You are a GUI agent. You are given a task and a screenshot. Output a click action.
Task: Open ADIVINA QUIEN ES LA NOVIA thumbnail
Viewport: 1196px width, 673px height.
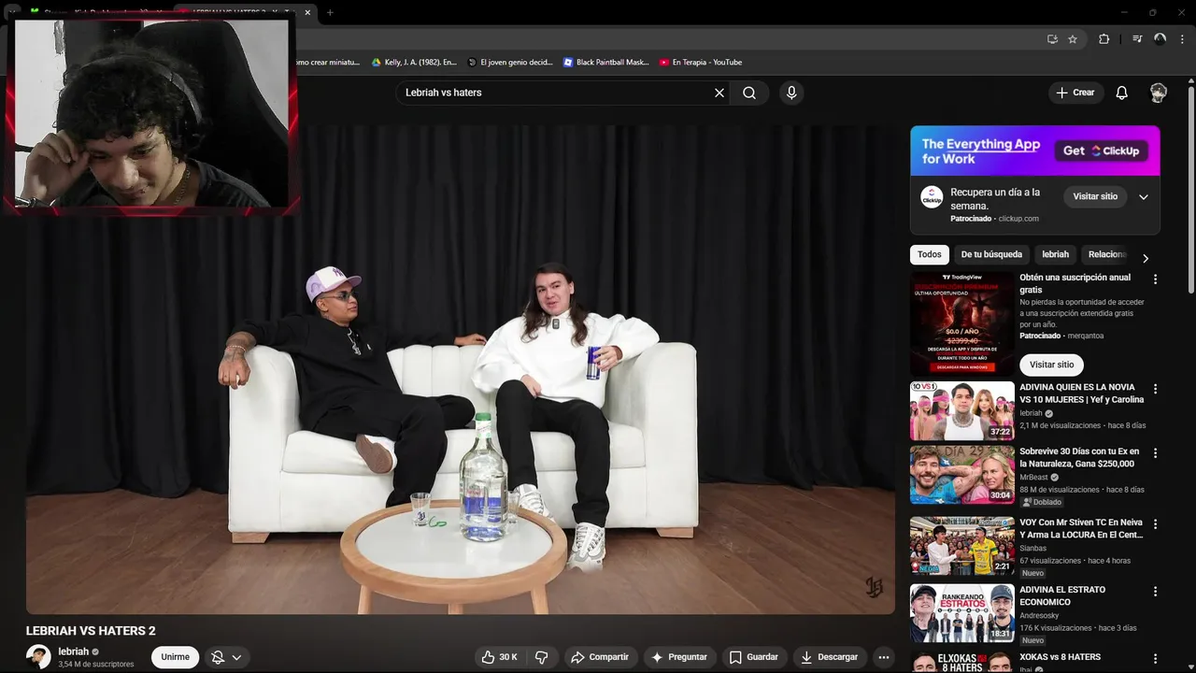pyautogui.click(x=962, y=410)
